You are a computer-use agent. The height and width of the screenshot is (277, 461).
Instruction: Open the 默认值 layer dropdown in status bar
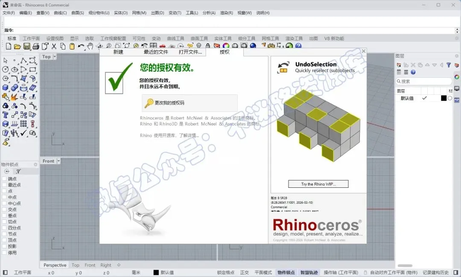click(164, 273)
